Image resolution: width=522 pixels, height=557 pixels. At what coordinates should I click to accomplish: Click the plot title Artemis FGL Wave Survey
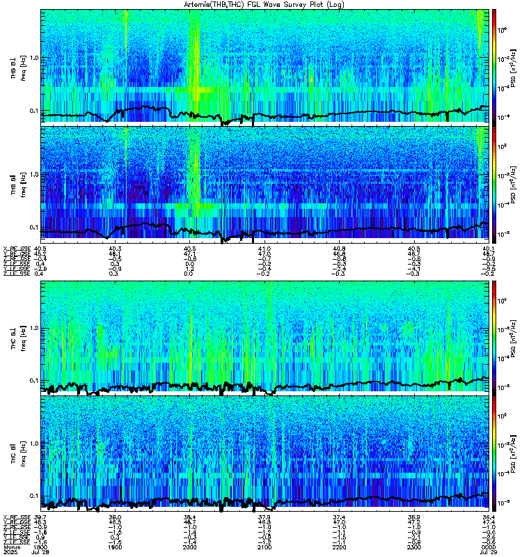pyautogui.click(x=264, y=4)
